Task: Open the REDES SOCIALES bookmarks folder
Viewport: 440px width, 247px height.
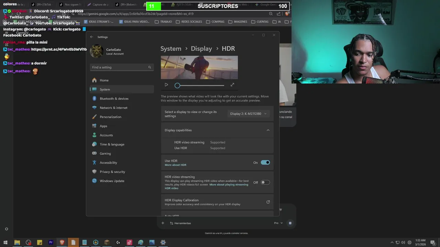Action: [189, 22]
